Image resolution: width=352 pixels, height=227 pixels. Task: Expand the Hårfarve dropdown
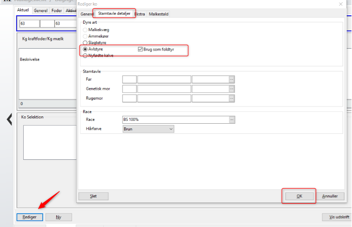171,129
